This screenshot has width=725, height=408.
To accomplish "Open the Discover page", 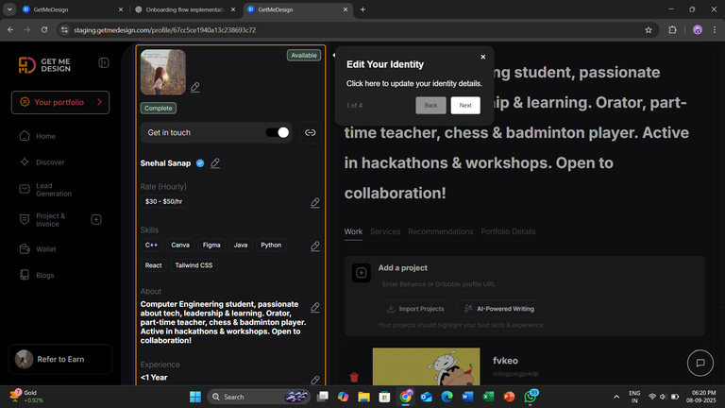I will (x=50, y=162).
